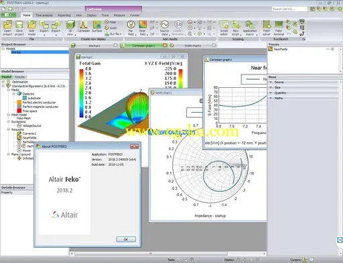The height and width of the screenshot is (263, 343).
Task: Click the Free space red swatch
Action: click(x=19, y=111)
